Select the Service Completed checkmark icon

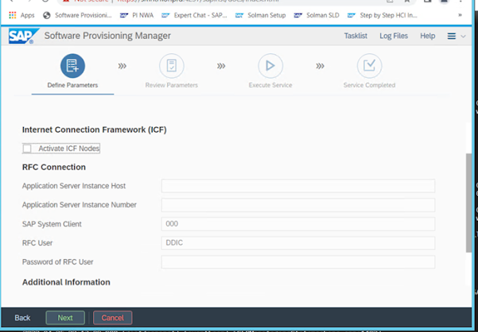(x=369, y=66)
